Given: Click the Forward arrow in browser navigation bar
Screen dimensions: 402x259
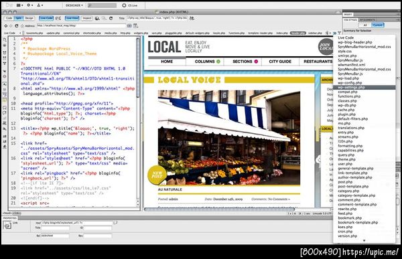Looking at the screenshot, I should 11,25.
